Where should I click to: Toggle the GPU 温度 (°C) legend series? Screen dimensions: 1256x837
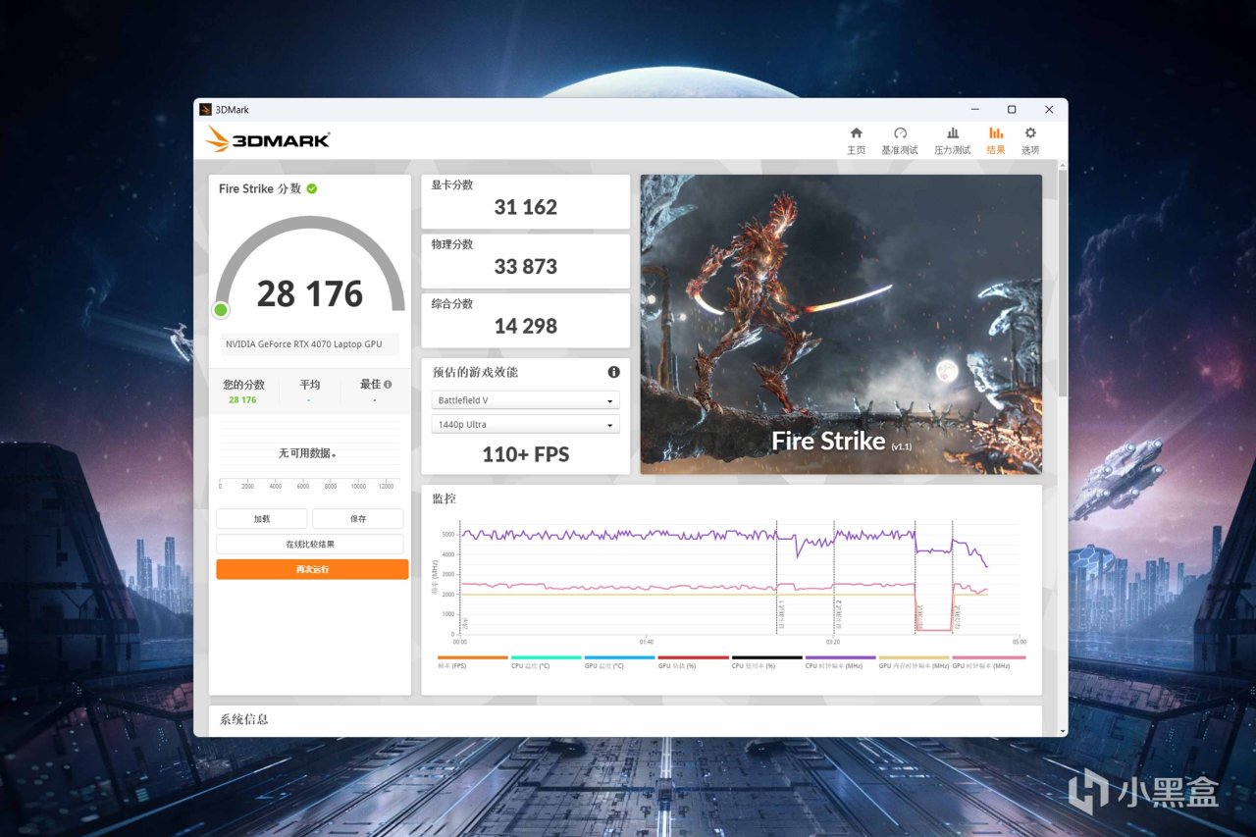619,662
